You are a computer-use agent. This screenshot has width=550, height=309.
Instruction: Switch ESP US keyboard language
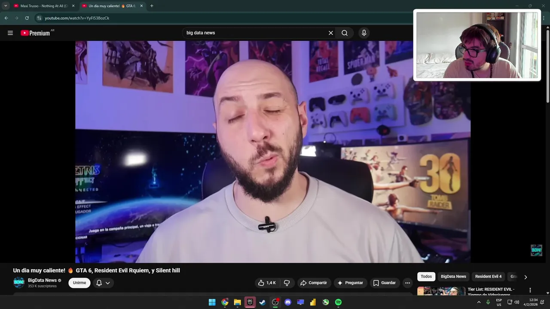[499, 302]
